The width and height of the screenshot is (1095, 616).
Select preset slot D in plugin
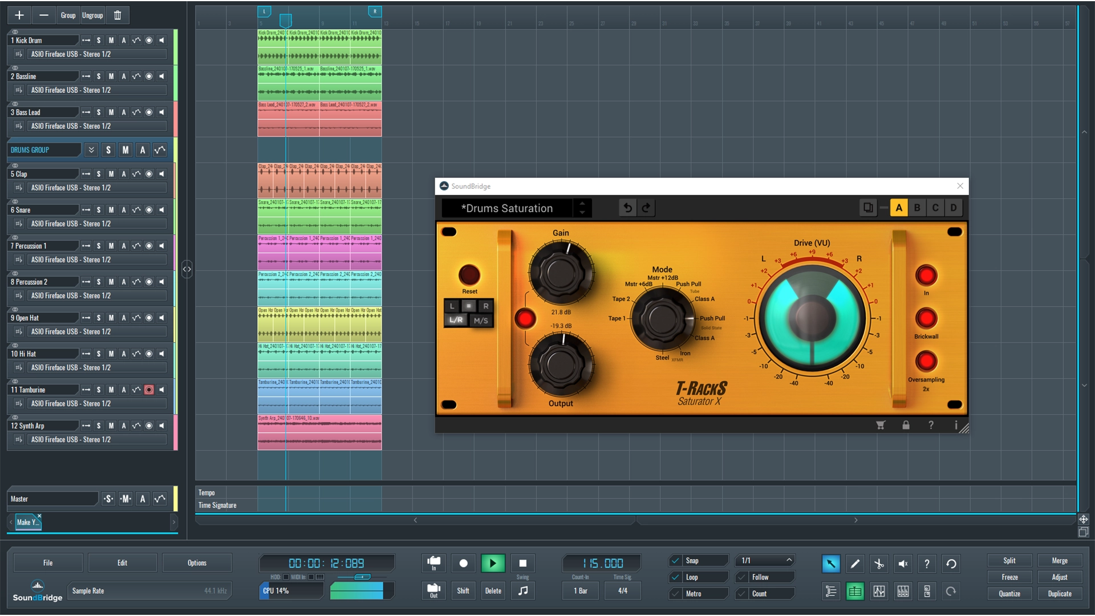[x=954, y=208]
